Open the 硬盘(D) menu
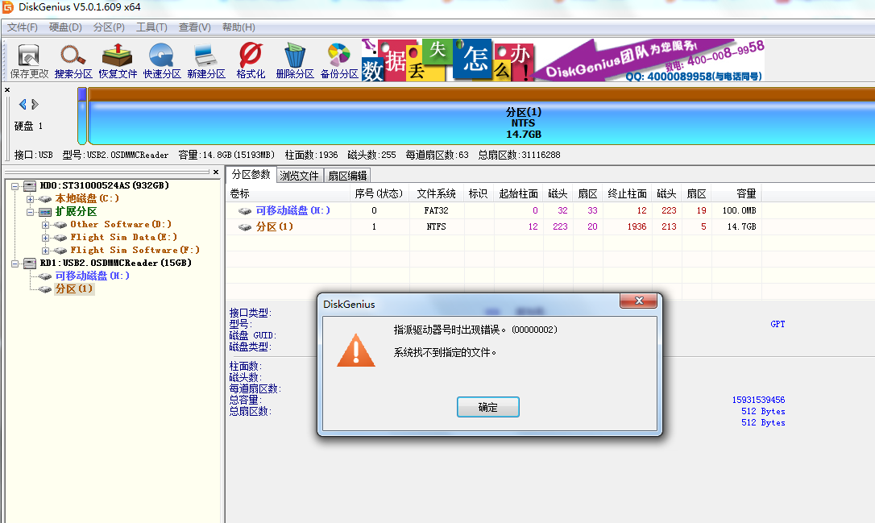The image size is (875, 523). click(x=65, y=27)
